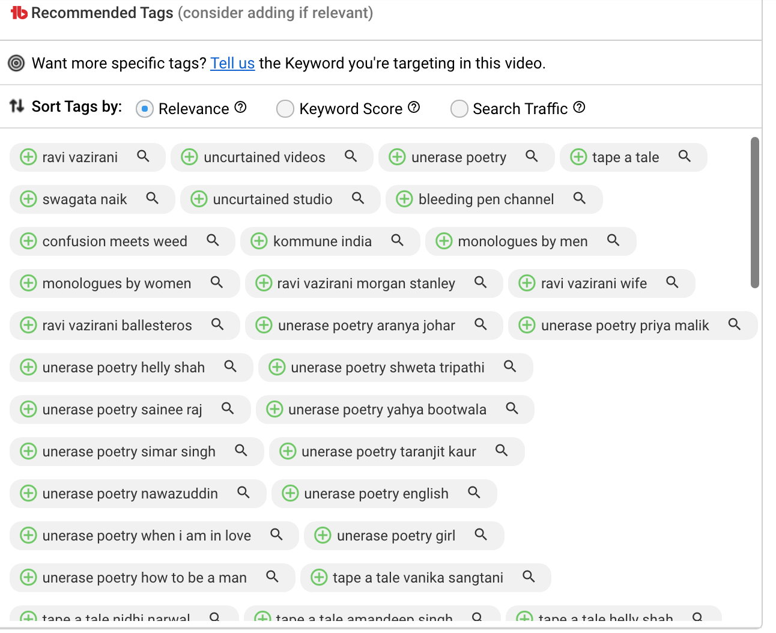Click the 'ravi vazirani wife' tag label
776x633 pixels.
point(593,283)
